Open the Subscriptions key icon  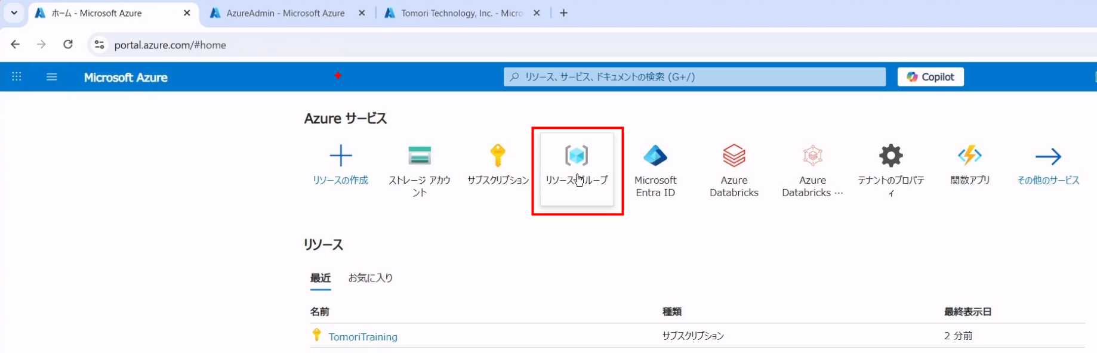[x=498, y=156]
